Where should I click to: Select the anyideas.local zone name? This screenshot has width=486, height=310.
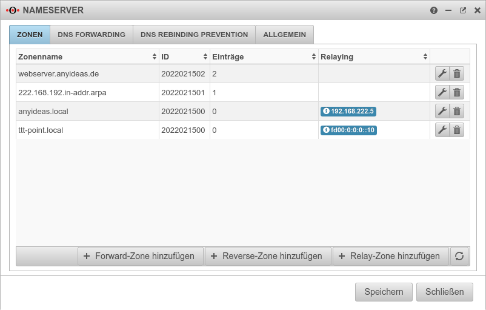(x=44, y=112)
